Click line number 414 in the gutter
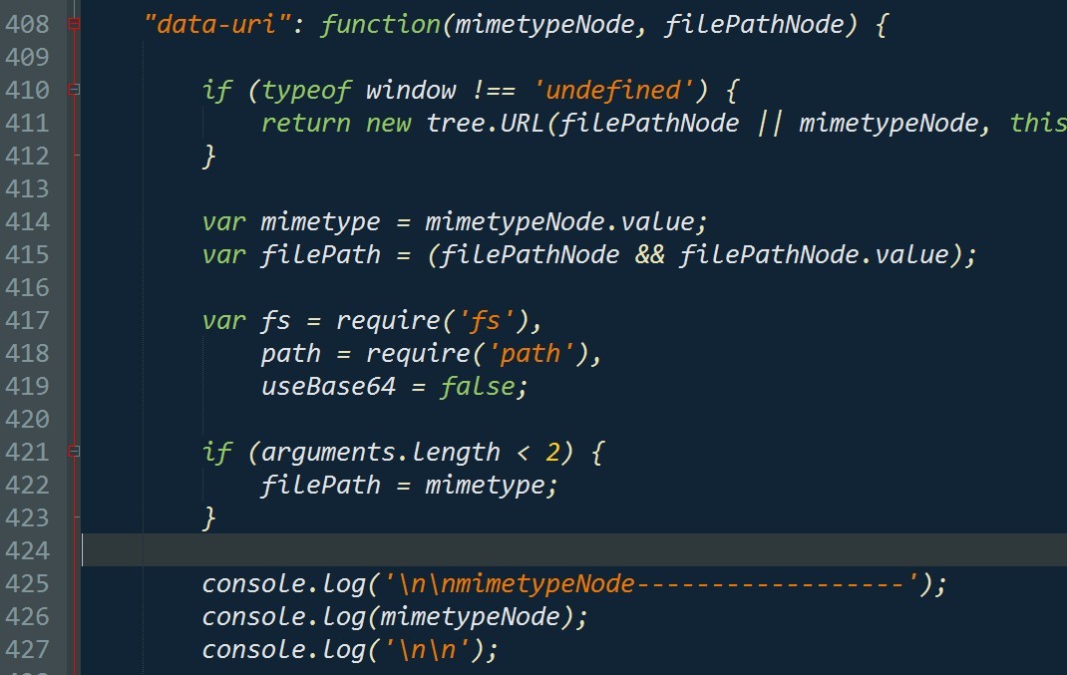 click(x=27, y=221)
